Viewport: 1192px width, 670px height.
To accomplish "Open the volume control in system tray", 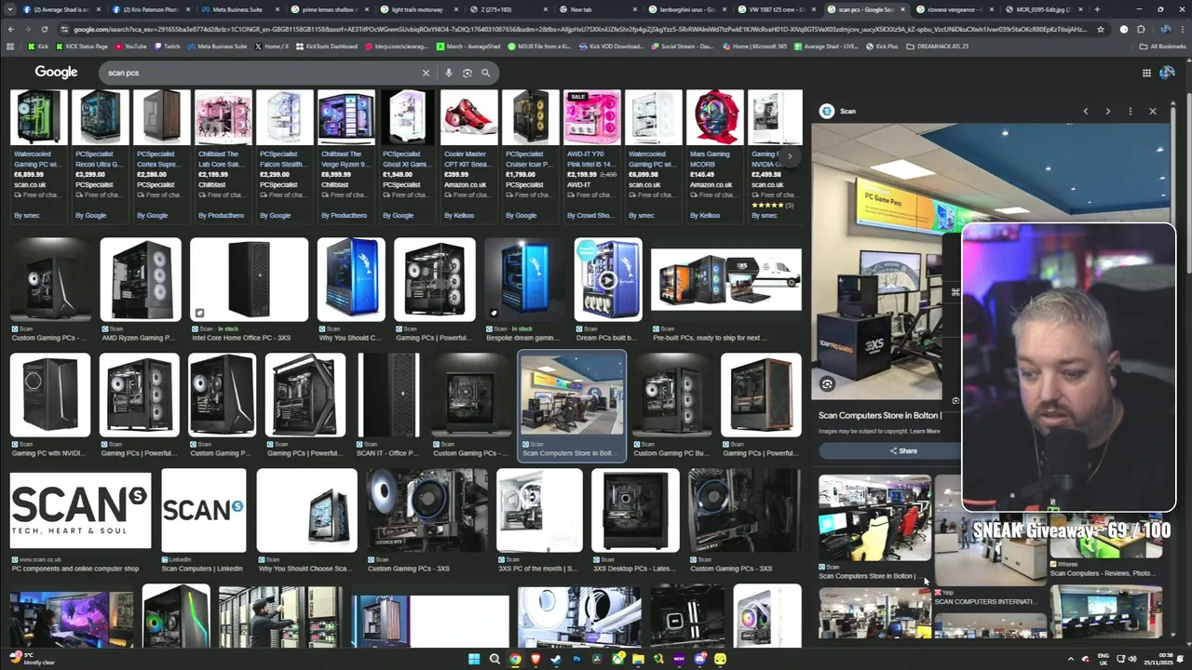I will [x=1132, y=659].
